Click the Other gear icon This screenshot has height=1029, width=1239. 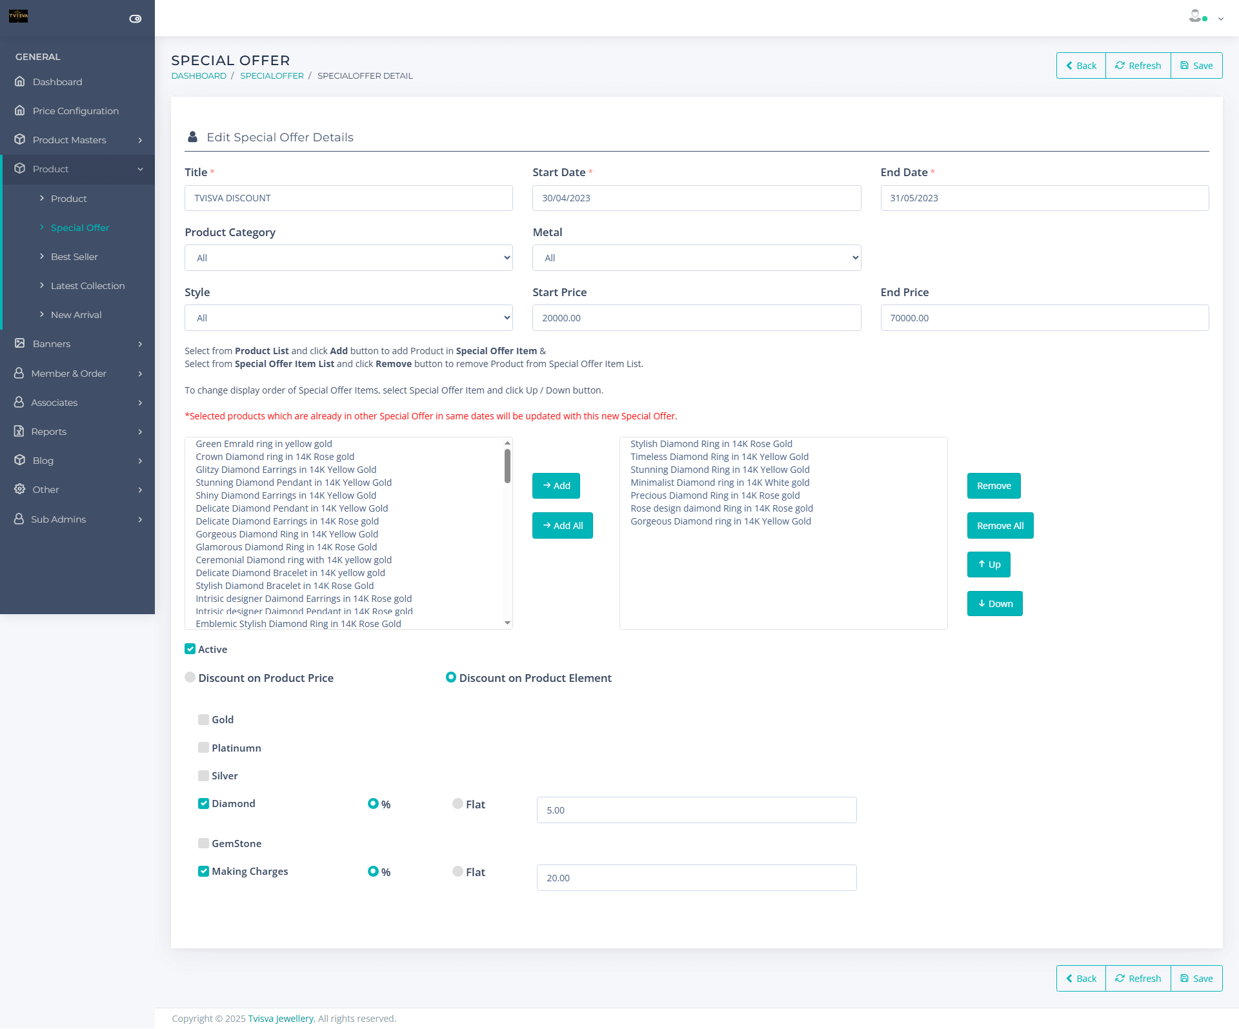click(20, 489)
